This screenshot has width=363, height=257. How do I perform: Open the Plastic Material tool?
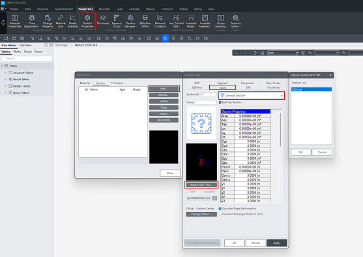click(x=73, y=21)
